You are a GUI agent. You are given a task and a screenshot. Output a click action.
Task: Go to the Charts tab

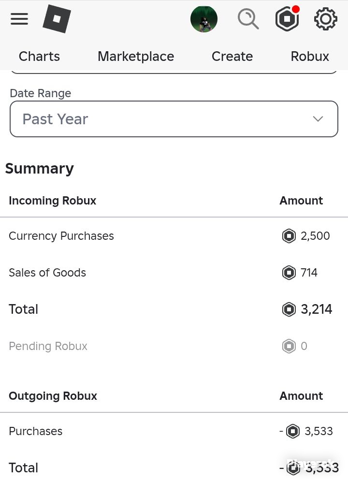pos(39,57)
